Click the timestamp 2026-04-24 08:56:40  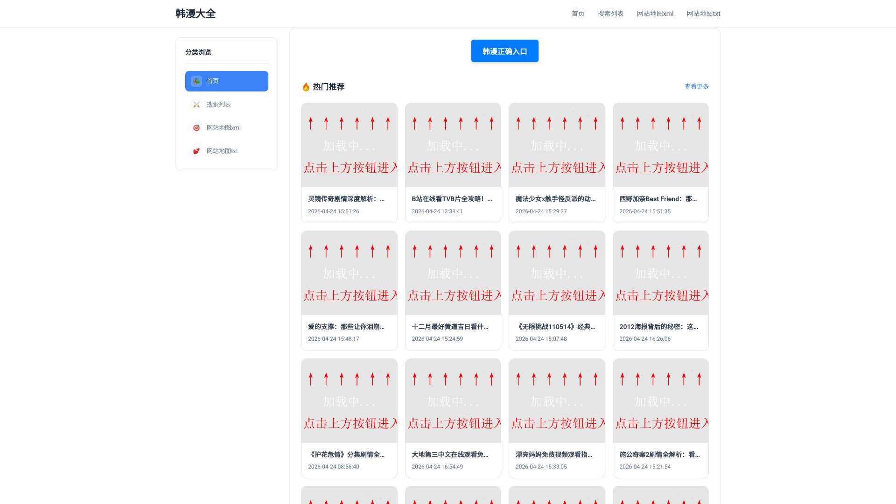pos(334,467)
